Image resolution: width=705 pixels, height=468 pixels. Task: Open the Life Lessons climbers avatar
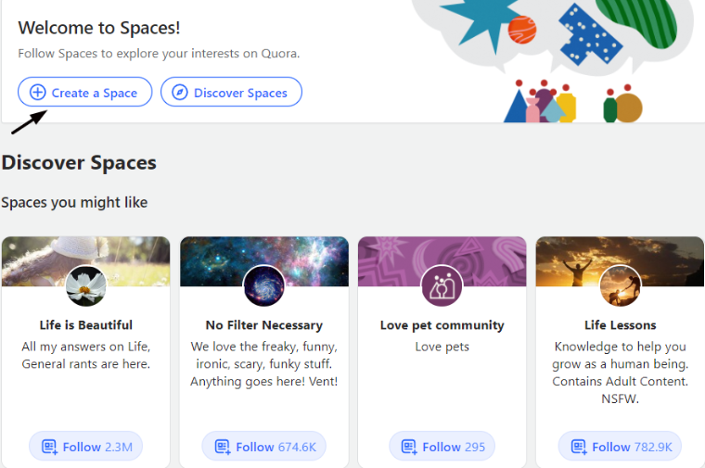(x=620, y=286)
